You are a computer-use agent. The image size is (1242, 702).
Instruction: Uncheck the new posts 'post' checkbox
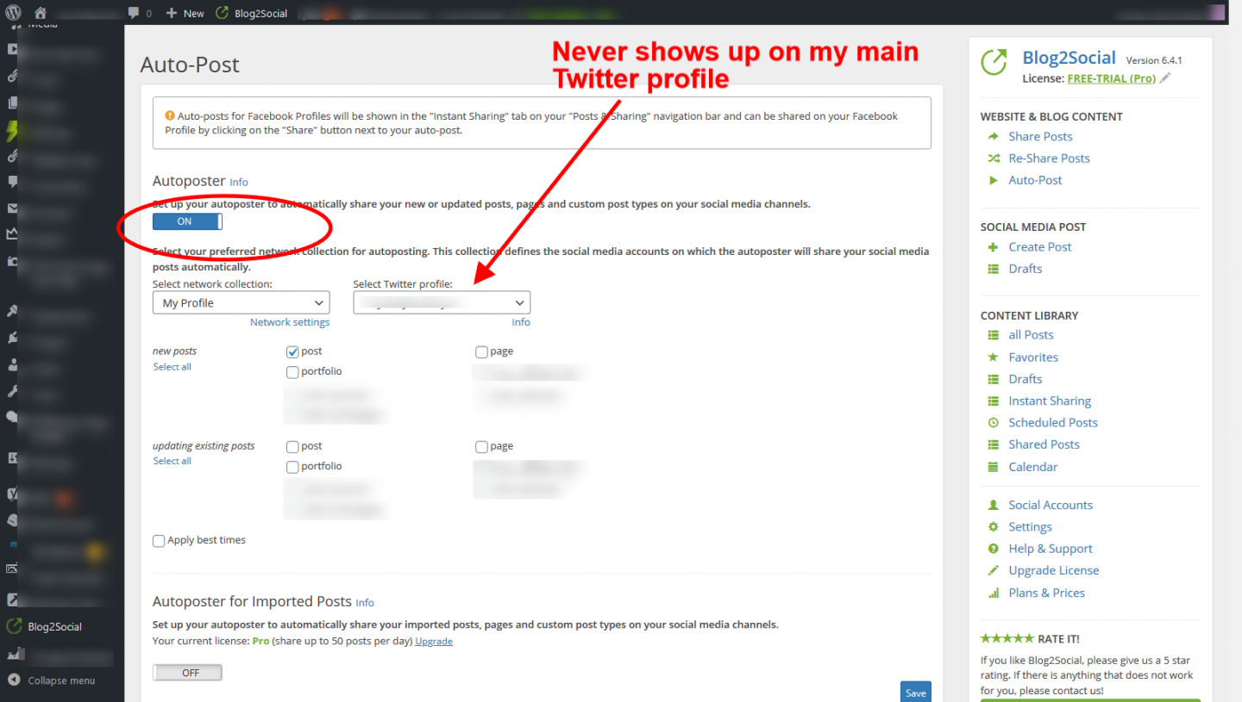(x=292, y=351)
